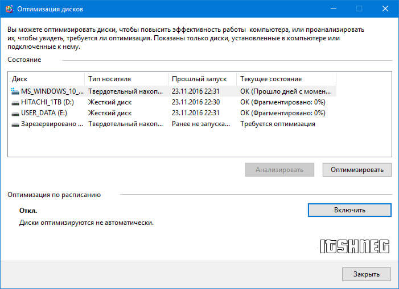Sort by the Диск column header
399x289 pixels.
[46, 79]
